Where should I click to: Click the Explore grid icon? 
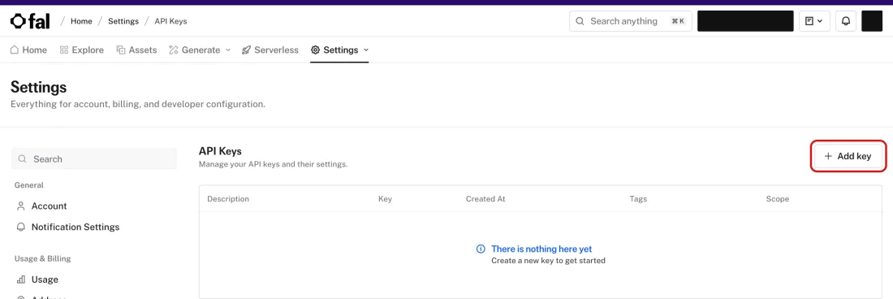(64, 50)
